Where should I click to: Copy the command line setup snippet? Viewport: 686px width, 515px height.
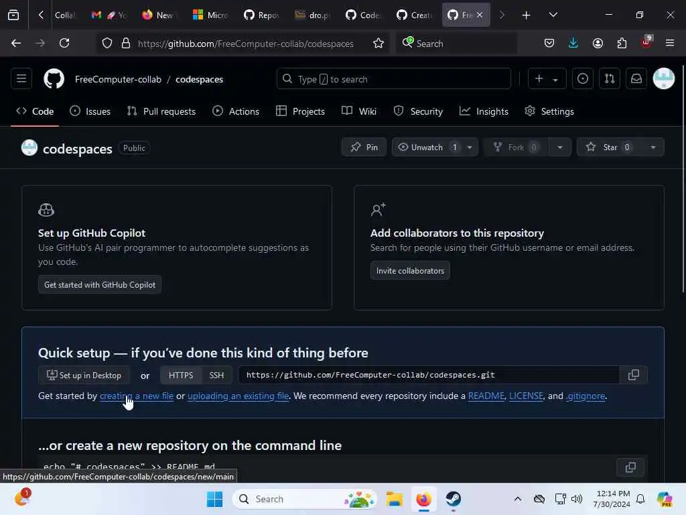pyautogui.click(x=630, y=467)
